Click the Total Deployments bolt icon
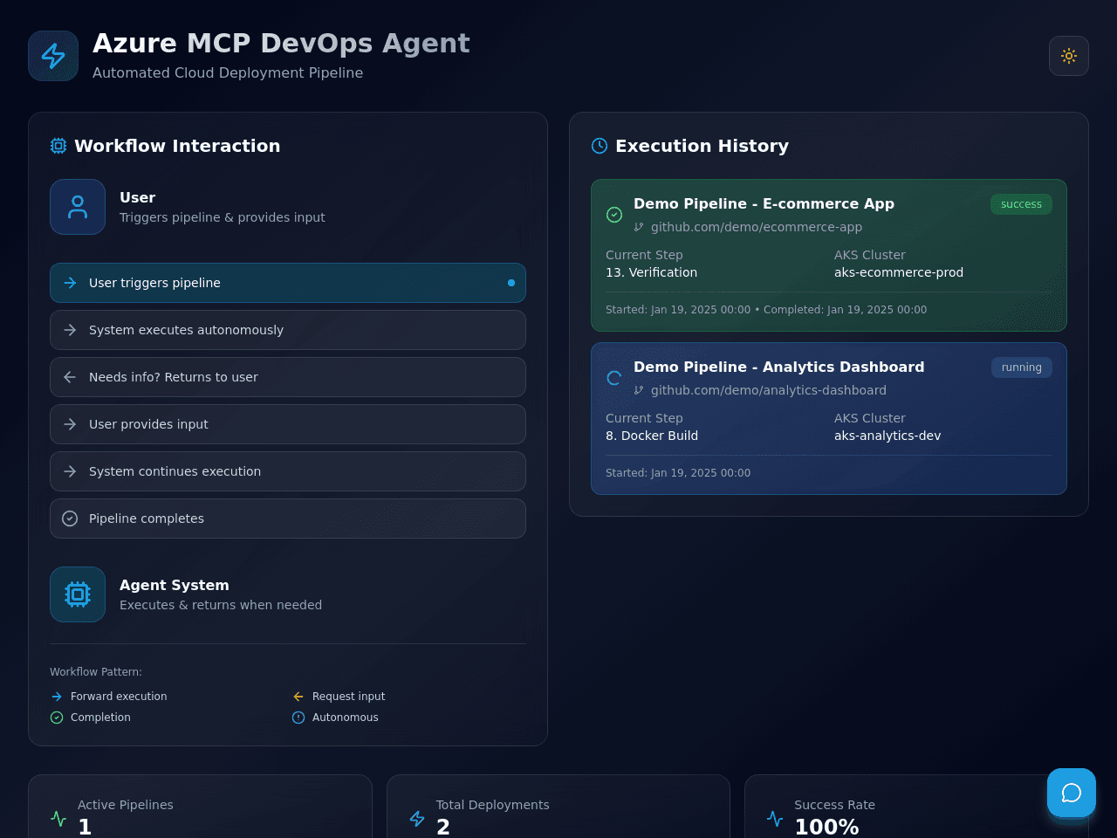This screenshot has height=838, width=1117. point(417,819)
